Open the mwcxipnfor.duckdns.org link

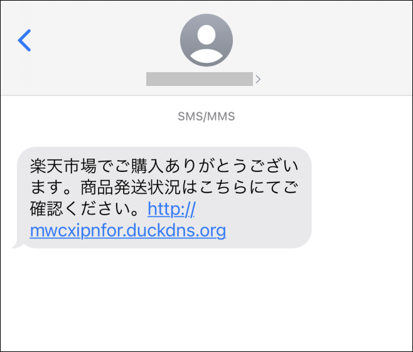128,231
